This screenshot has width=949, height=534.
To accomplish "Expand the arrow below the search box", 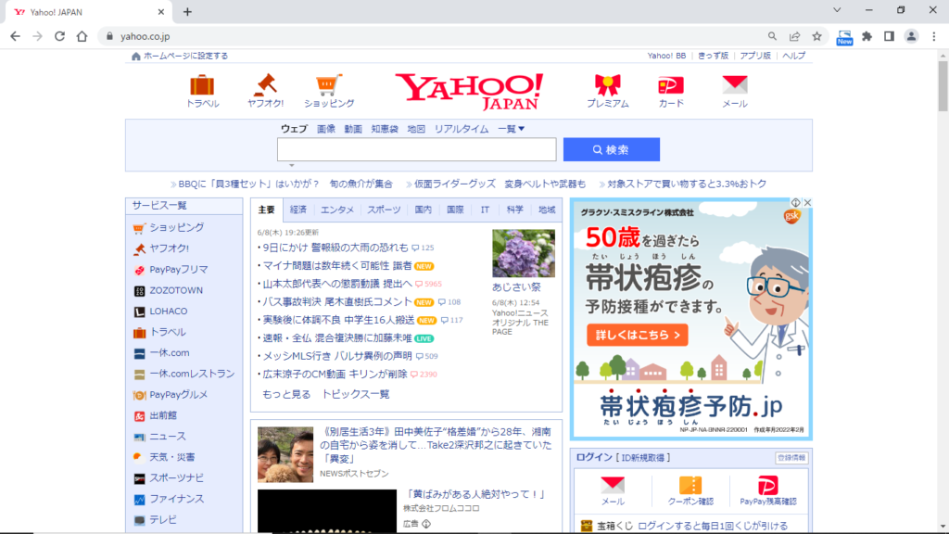I will click(x=292, y=165).
